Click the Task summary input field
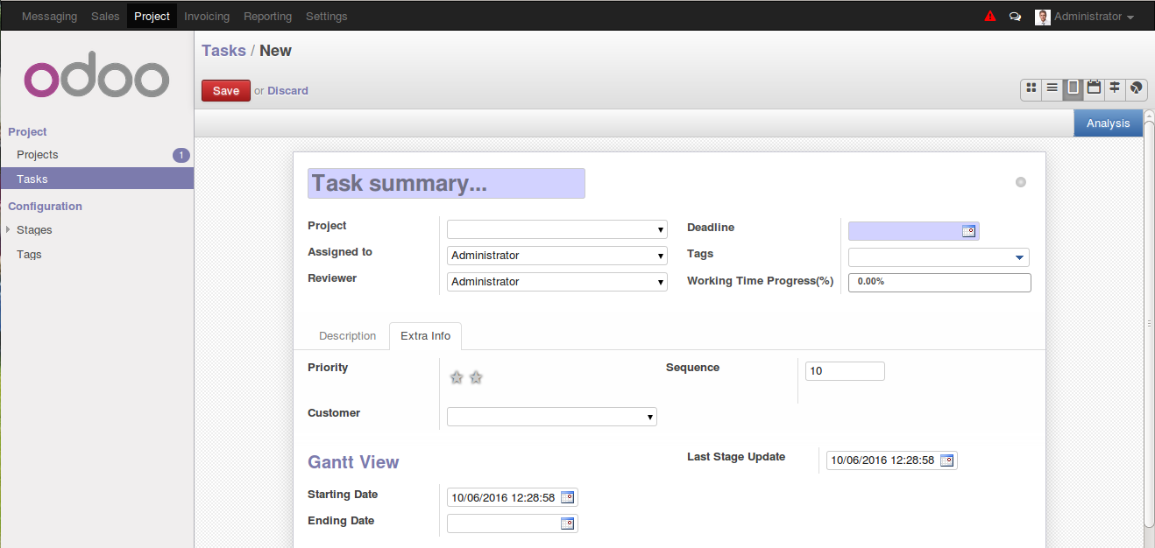The height and width of the screenshot is (548, 1155). click(x=446, y=183)
